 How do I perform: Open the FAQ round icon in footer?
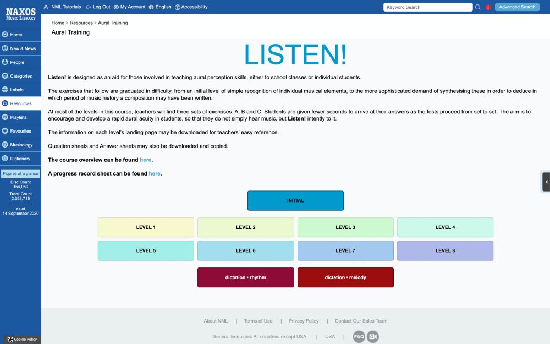coord(359,337)
